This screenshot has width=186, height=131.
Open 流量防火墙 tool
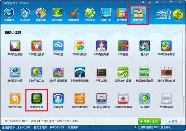click(x=37, y=101)
